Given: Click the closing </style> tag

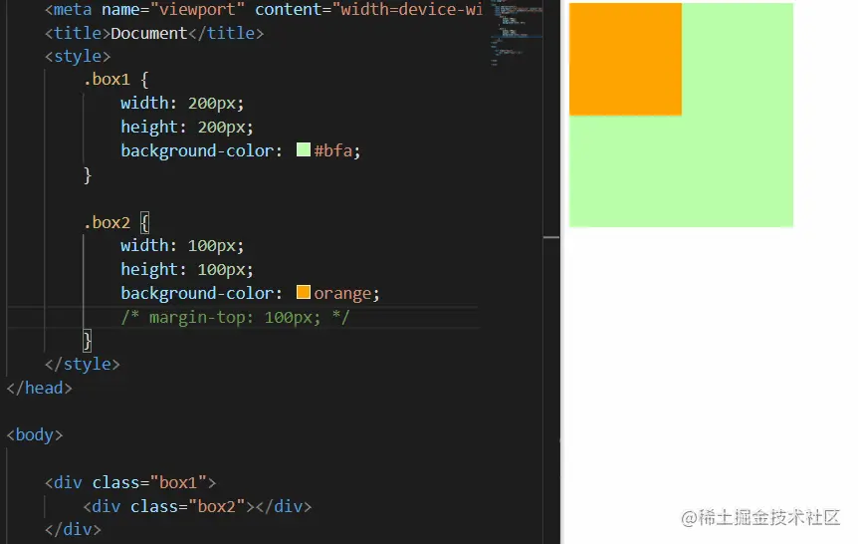Looking at the screenshot, I should (82, 365).
